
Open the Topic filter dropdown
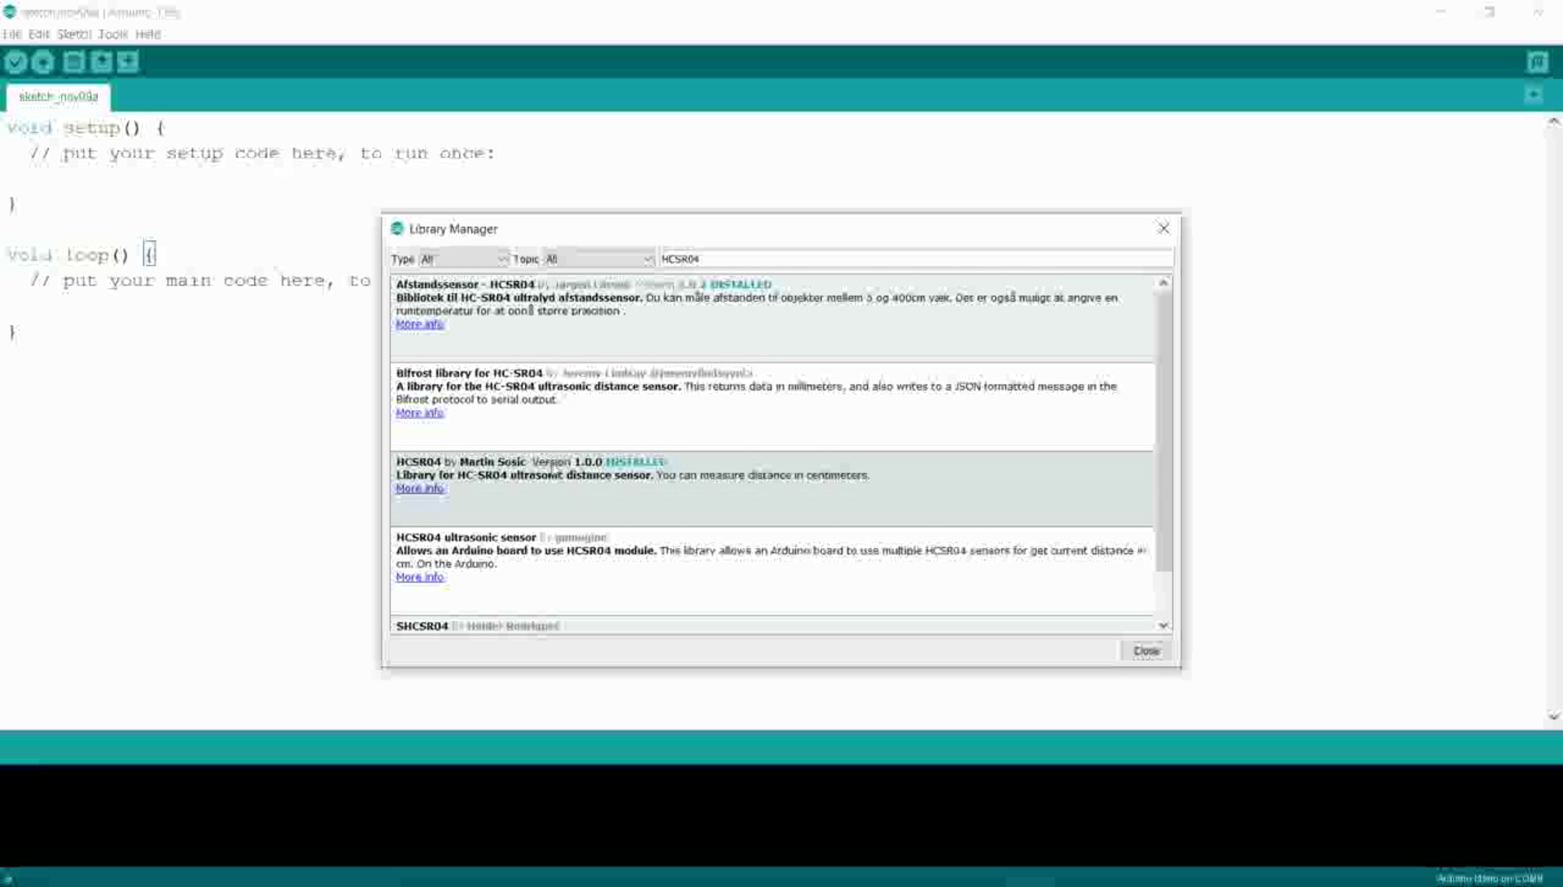coord(598,259)
